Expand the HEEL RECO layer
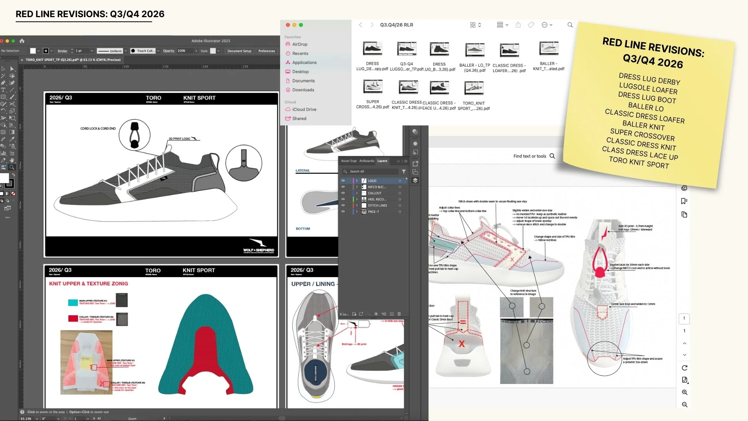 tap(356, 199)
